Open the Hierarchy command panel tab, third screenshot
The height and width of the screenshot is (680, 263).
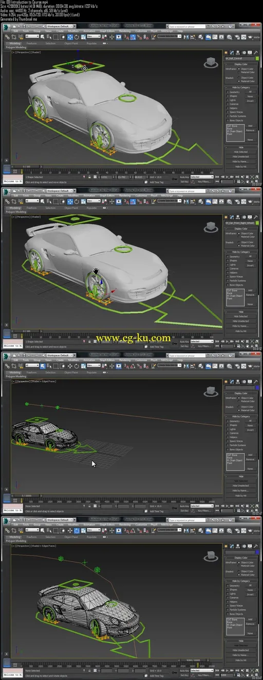tap(238, 382)
